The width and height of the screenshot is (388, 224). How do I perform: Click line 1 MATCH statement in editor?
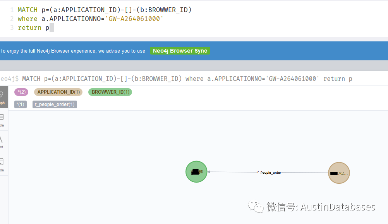[105, 10]
